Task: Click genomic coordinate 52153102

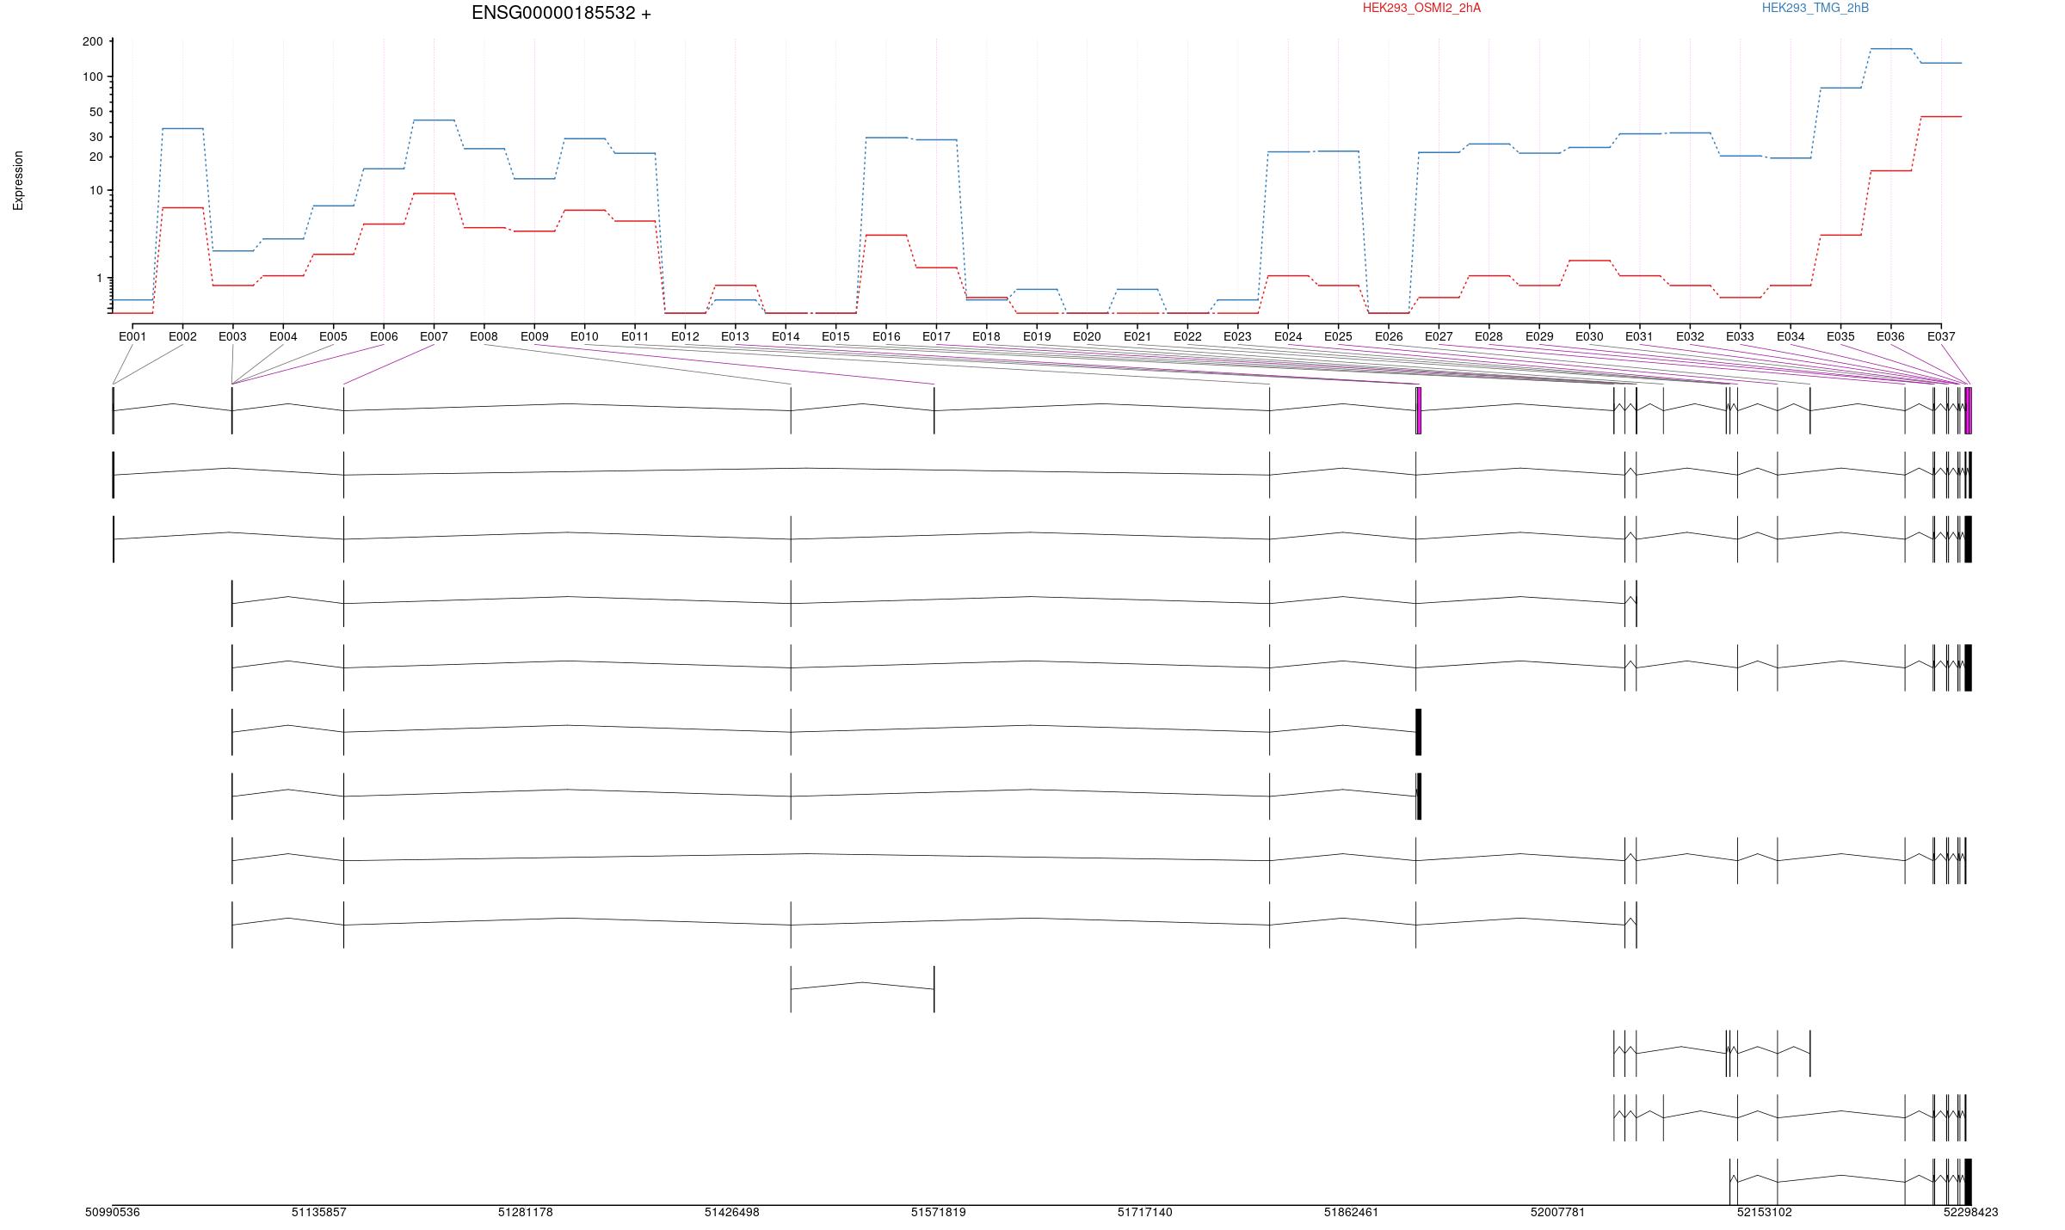Action: click(1765, 1212)
